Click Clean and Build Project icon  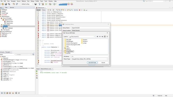pos(43,4)
